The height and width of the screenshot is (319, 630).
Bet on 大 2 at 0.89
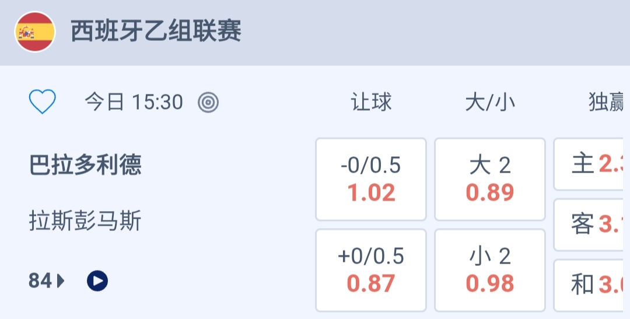(490, 180)
